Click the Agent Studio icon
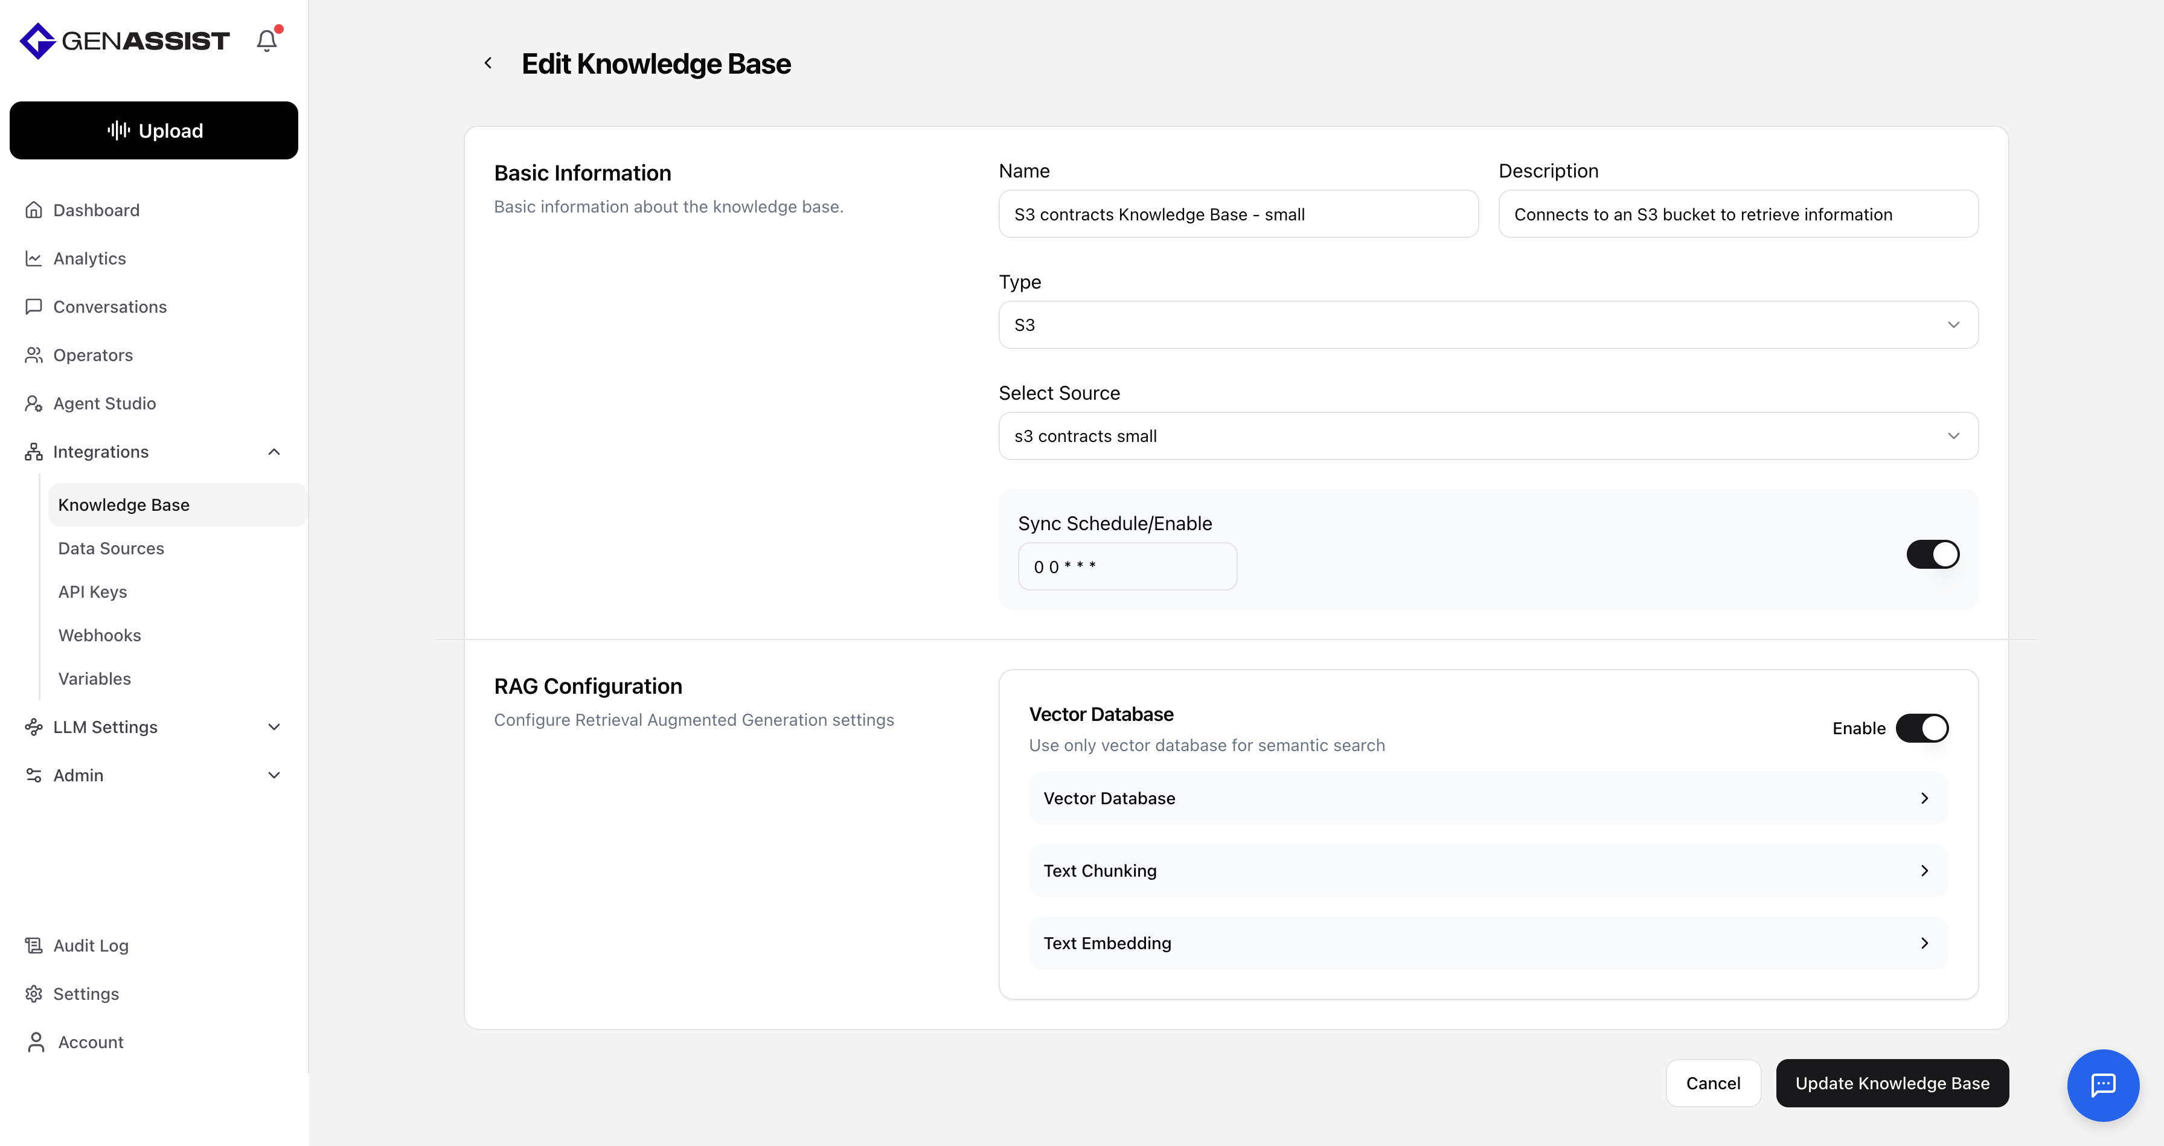The width and height of the screenshot is (2164, 1146). click(x=34, y=403)
